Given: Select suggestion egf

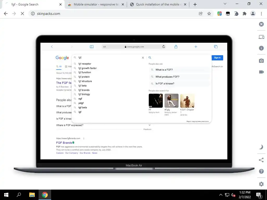Looking at the screenshot, I should tap(80, 99).
